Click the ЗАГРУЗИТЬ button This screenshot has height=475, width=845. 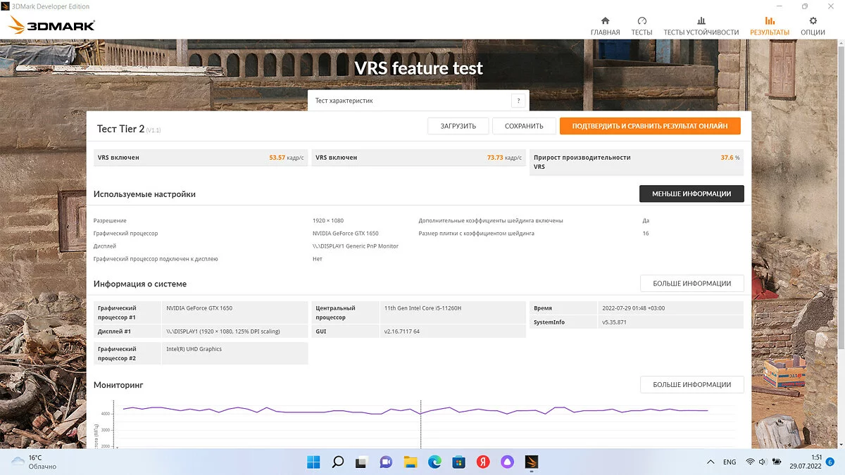458,126
